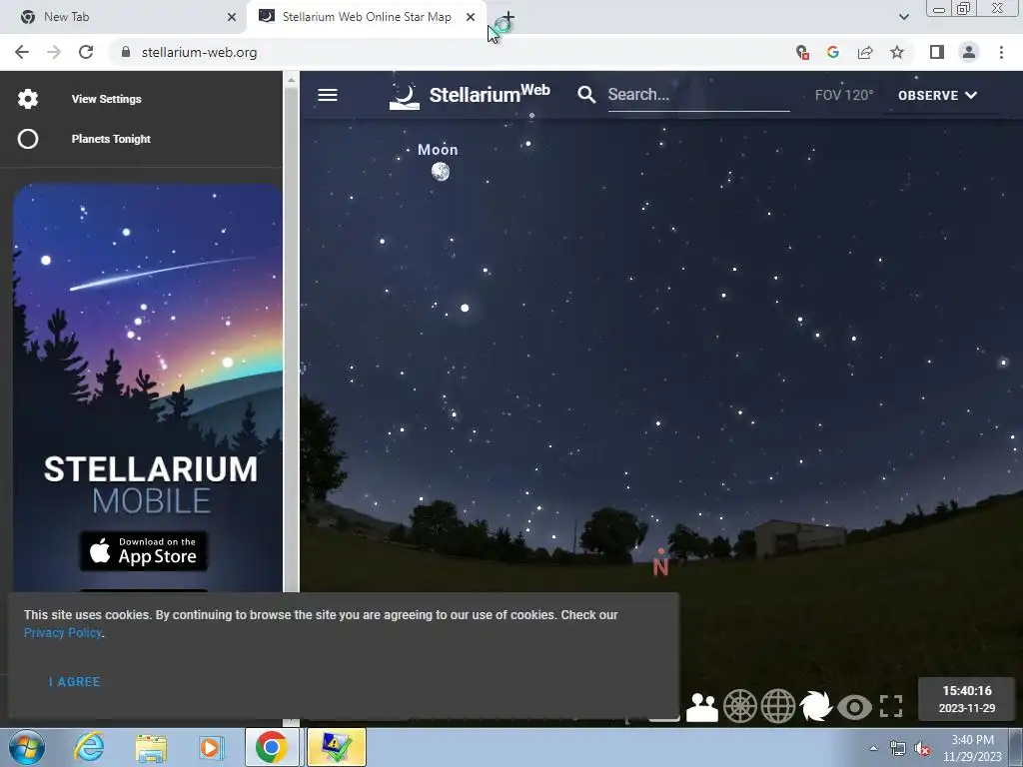The width and height of the screenshot is (1023, 767).
Task: Toggle the equatorial grid
Action: 778,706
